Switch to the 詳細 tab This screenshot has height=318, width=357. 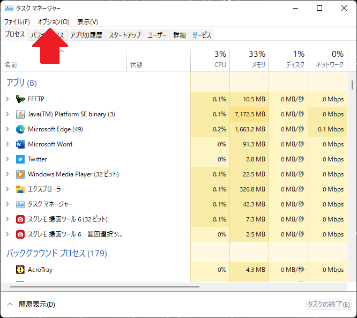coord(180,35)
